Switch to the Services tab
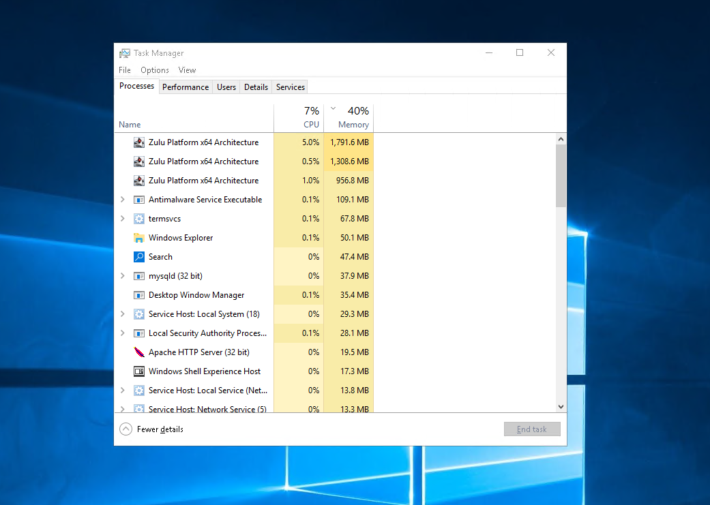Screen dimensions: 710x505 click(x=291, y=87)
